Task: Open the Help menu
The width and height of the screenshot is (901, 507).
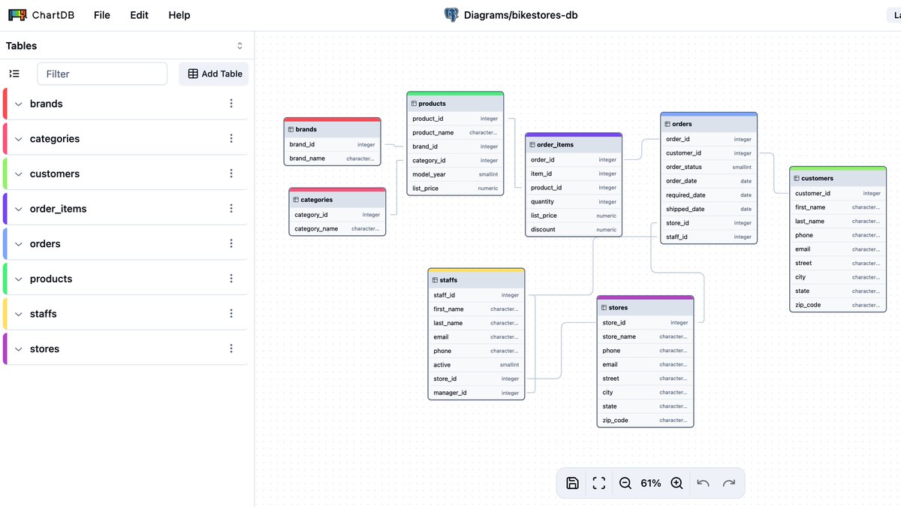Action: (x=179, y=15)
